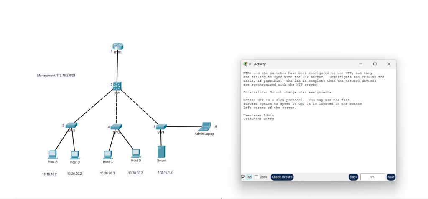Maximize the PT Activity window
The width and height of the screenshot is (428, 199).
(374, 64)
